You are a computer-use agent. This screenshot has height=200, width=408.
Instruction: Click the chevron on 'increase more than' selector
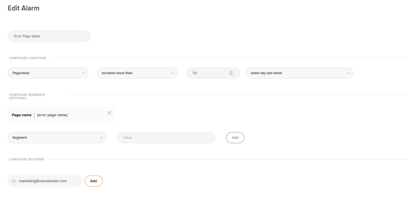pyautogui.click(x=173, y=73)
